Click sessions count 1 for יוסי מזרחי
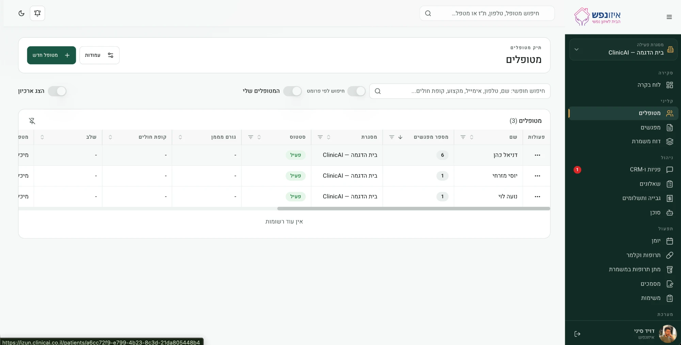Viewport: 681px width, 345px height. [442, 176]
